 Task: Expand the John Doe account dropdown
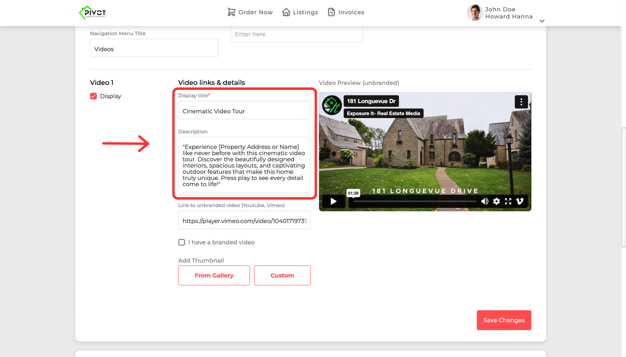click(542, 21)
